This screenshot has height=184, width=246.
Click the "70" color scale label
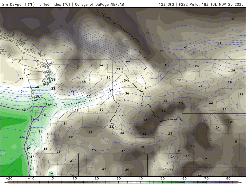pyautogui.click(x=206, y=178)
